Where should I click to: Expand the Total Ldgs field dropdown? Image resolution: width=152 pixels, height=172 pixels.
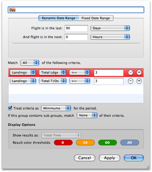pos(52,72)
